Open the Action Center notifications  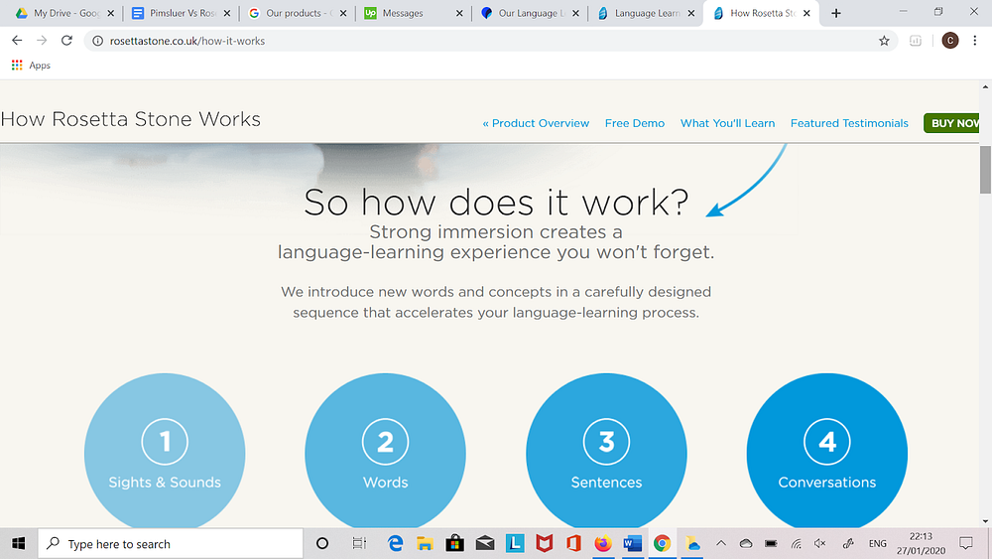point(965,543)
